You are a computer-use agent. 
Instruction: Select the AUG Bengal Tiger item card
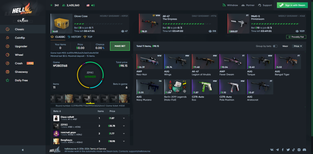pos(288,65)
